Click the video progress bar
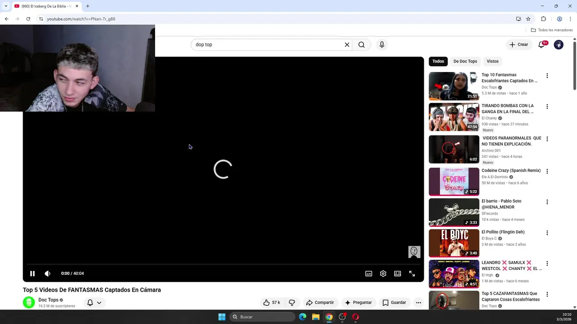The height and width of the screenshot is (324, 577). pos(223,264)
